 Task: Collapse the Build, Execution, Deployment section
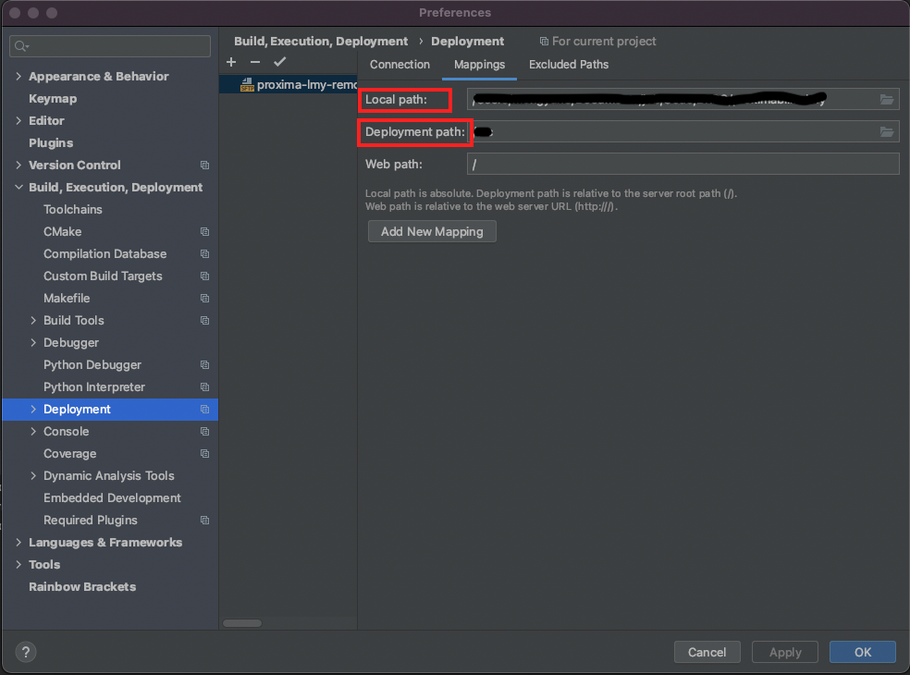(x=18, y=187)
